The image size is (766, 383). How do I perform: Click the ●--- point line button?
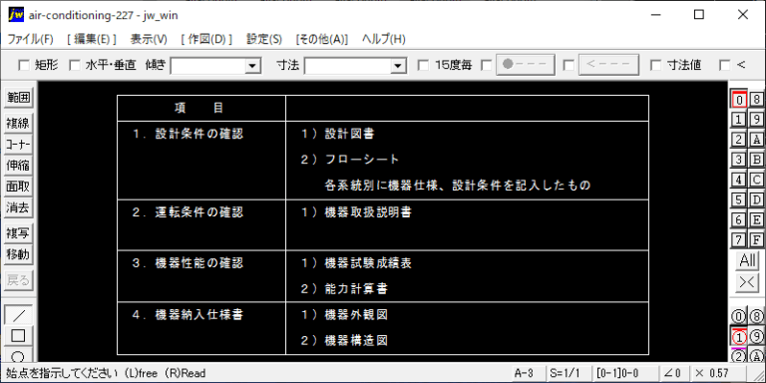click(526, 65)
